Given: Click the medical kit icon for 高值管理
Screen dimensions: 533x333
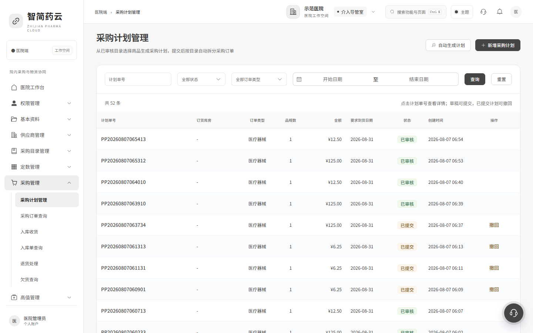Looking at the screenshot, I should click(x=14, y=297).
